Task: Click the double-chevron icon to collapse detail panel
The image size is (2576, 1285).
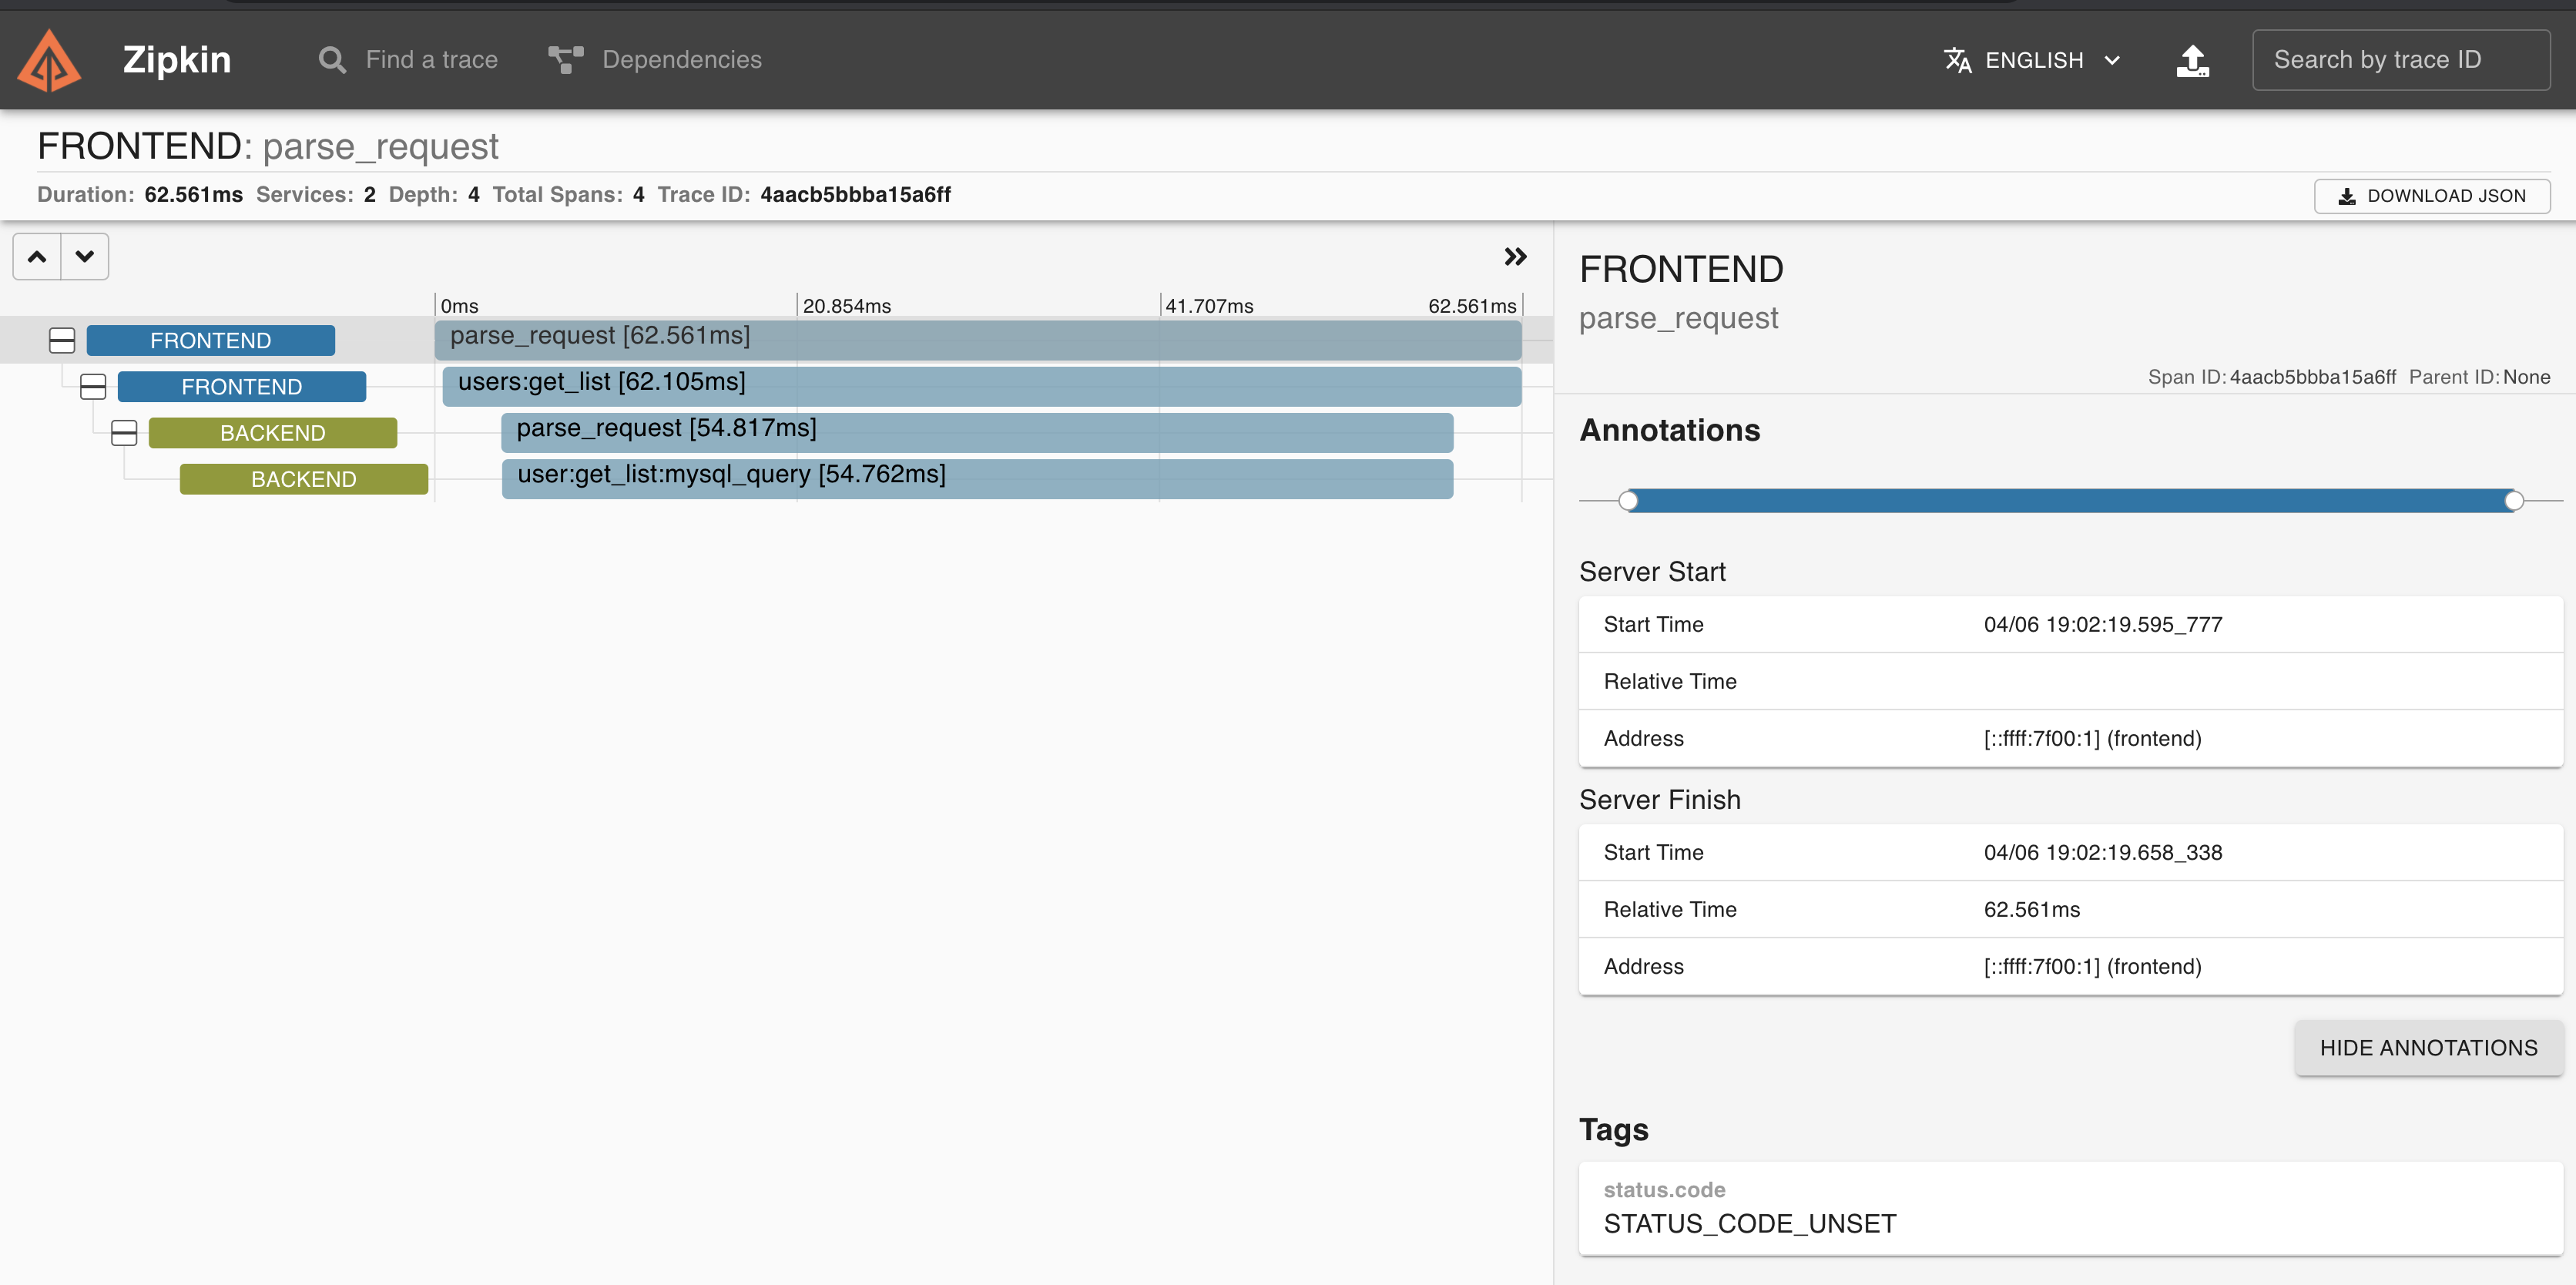Action: coord(1515,257)
